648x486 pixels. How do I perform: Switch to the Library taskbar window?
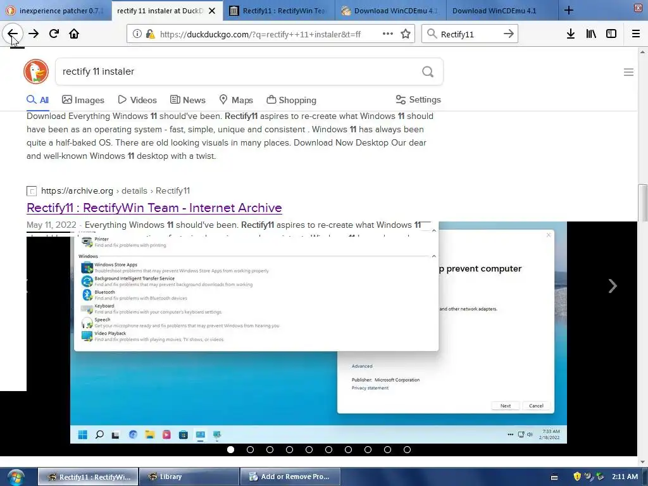click(x=189, y=477)
